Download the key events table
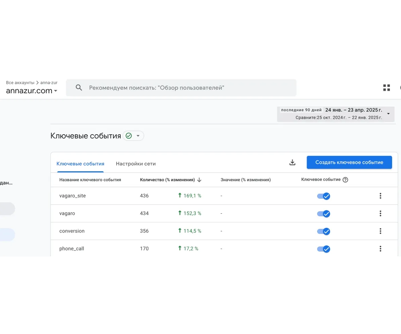The image size is (401, 334). point(292,162)
